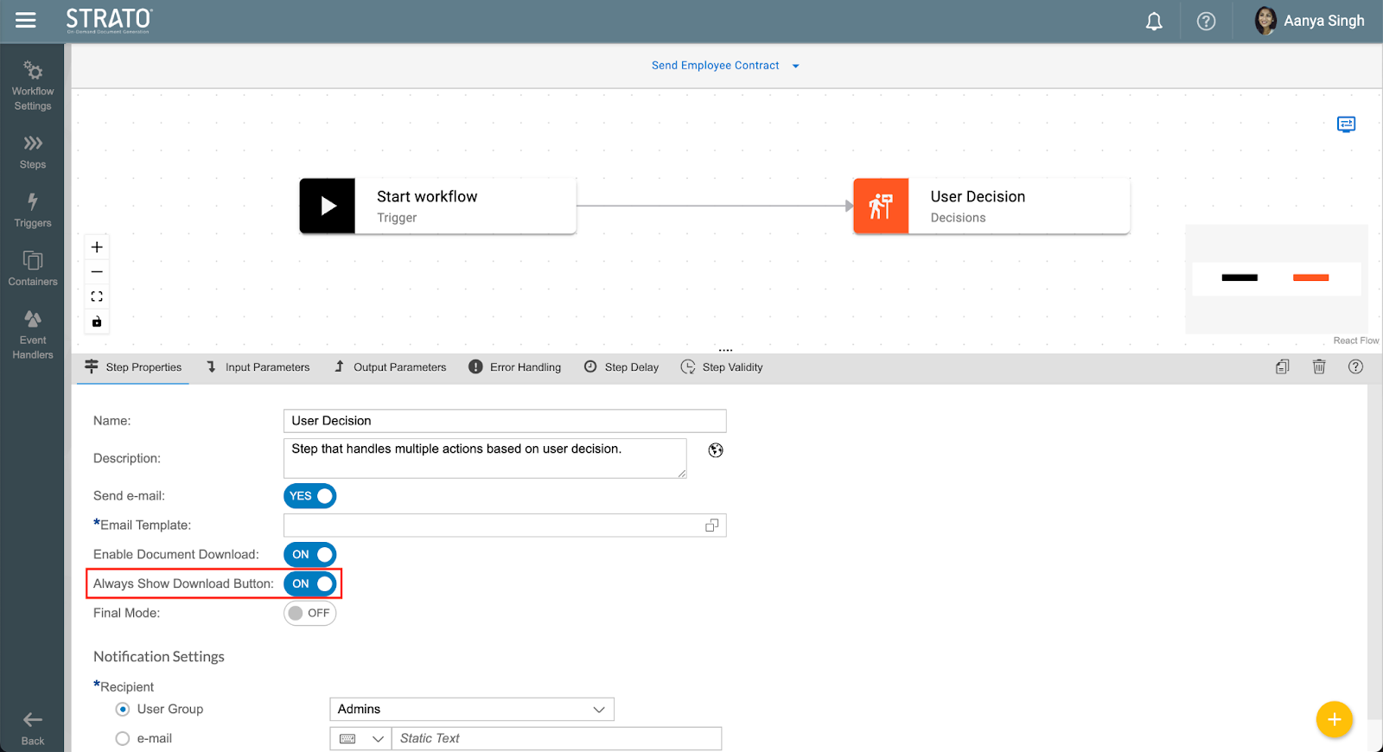This screenshot has width=1383, height=752.
Task: Enable the Final Mode switch
Action: pyautogui.click(x=309, y=614)
